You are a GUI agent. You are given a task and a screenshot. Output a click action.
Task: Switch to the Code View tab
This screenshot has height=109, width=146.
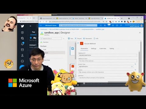pyautogui.click(x=103, y=48)
